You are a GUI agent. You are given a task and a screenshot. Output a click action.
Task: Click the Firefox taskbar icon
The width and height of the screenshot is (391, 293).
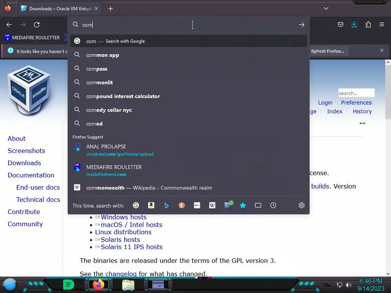tap(99, 285)
